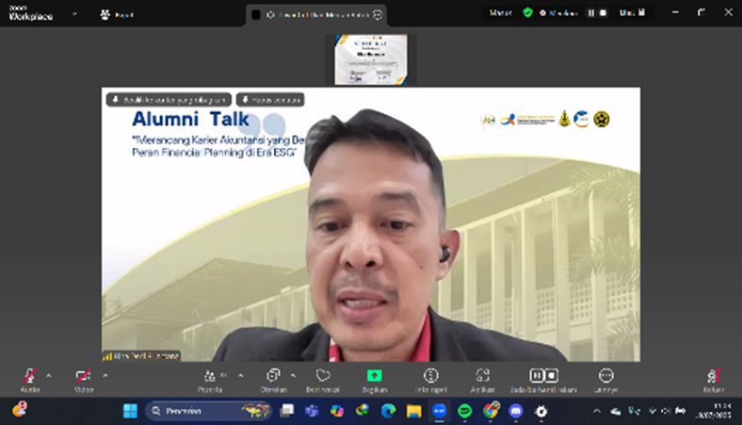Image resolution: width=742 pixels, height=425 pixels.
Task: Open the Lainnya more options icon
Action: tap(605, 375)
